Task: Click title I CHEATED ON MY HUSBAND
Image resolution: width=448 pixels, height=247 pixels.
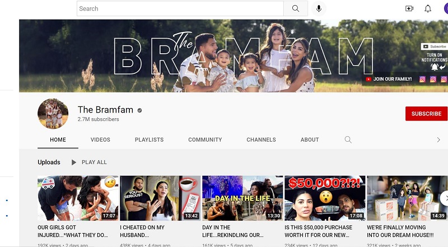Action: coord(142,231)
